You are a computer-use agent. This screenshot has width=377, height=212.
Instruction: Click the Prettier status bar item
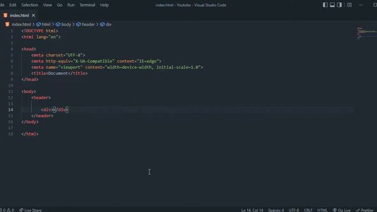click(x=365, y=210)
